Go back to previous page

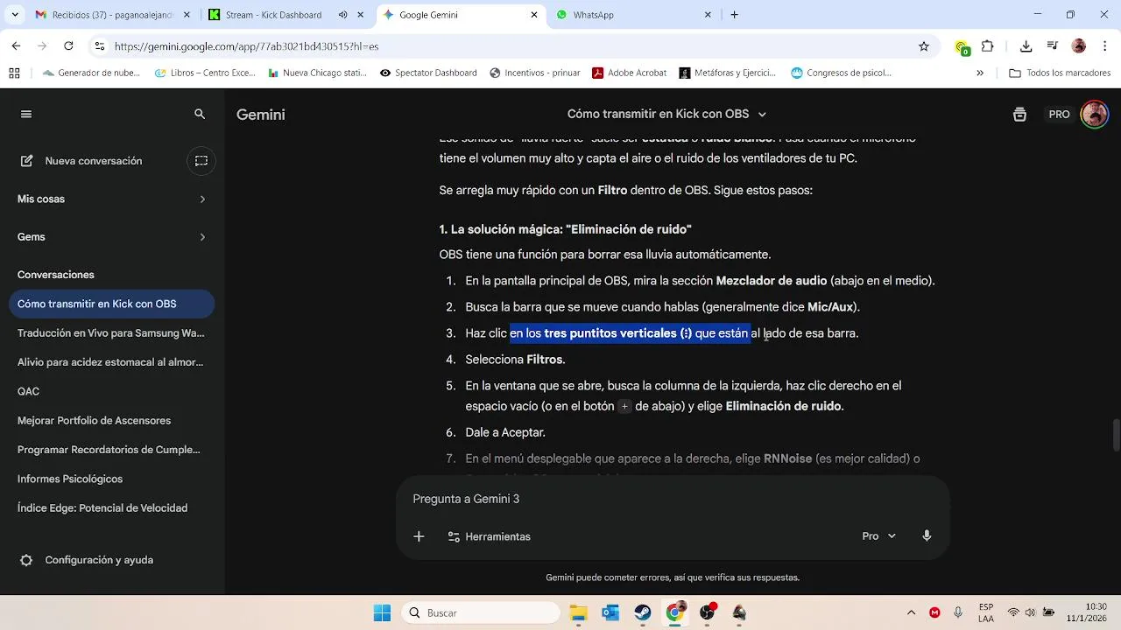(16, 46)
